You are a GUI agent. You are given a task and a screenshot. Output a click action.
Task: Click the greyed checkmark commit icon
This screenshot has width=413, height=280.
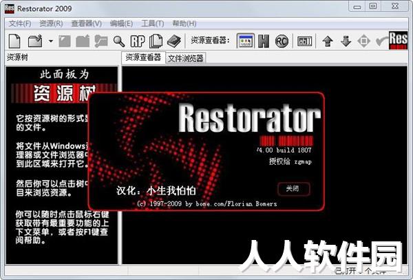click(381, 41)
